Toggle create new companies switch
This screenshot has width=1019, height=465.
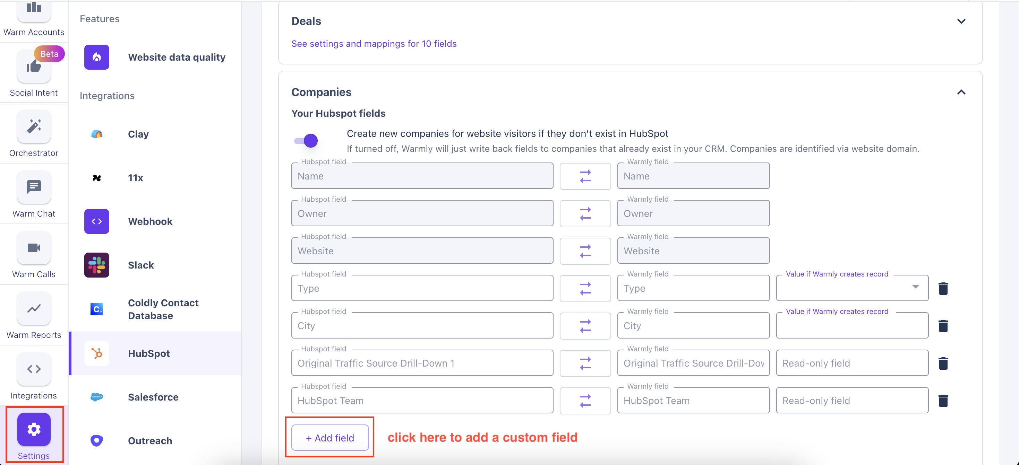click(306, 141)
